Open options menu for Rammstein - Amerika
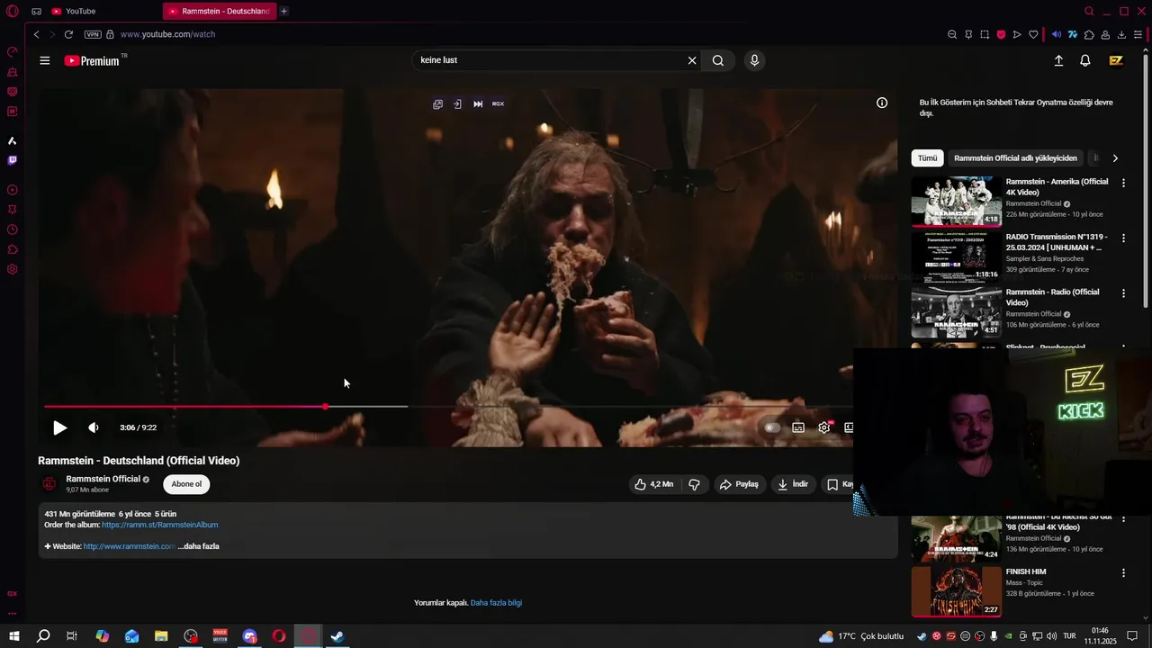 pos(1123,183)
